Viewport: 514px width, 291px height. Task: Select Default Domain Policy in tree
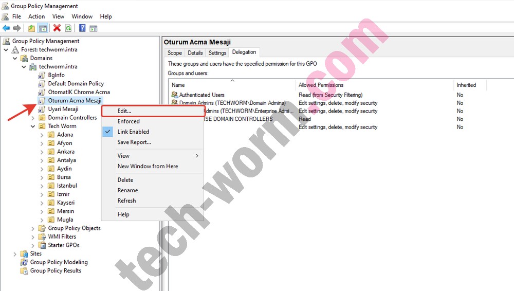click(76, 84)
